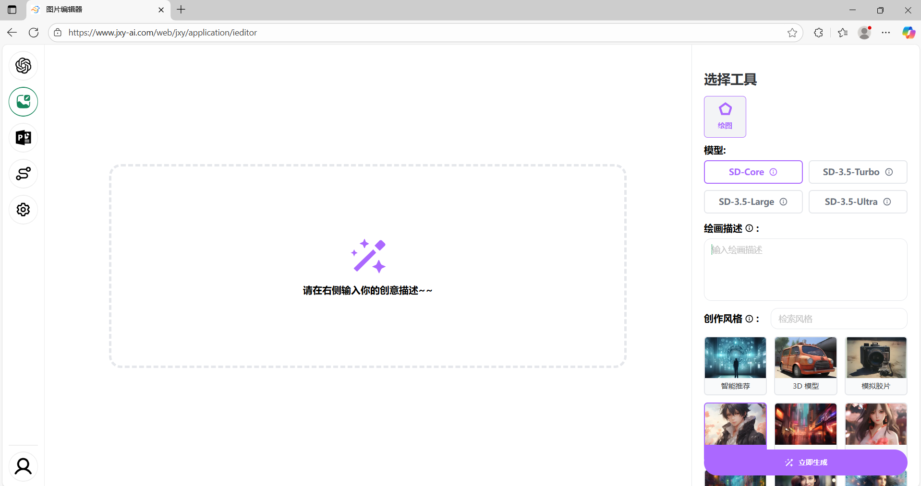Open the favorites list icon
Image resolution: width=921 pixels, height=486 pixels.
[843, 33]
